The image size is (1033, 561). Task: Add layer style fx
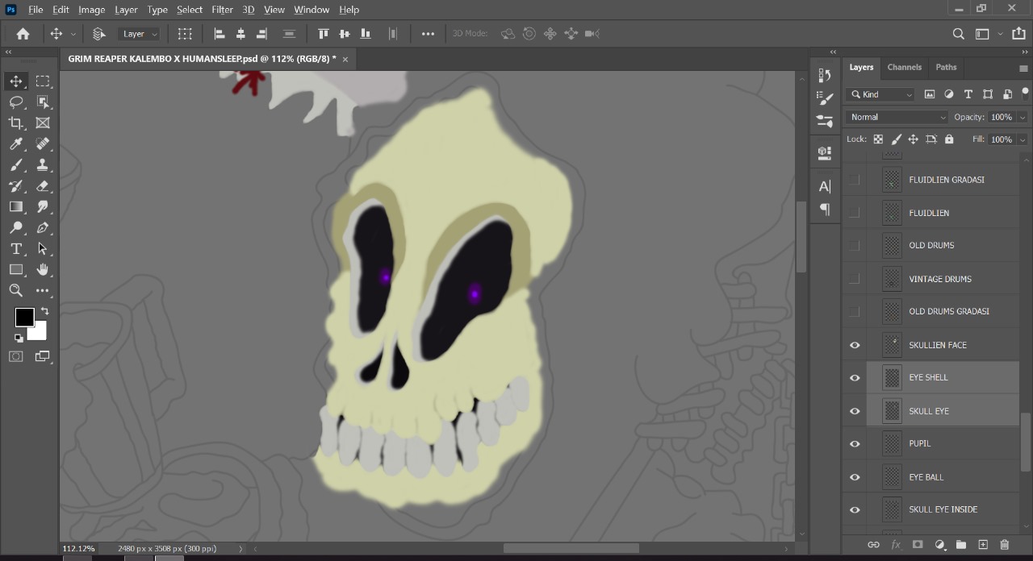point(896,545)
